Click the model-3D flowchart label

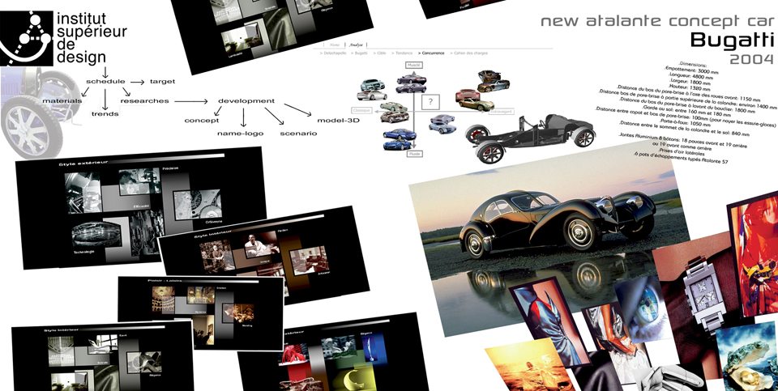click(339, 121)
